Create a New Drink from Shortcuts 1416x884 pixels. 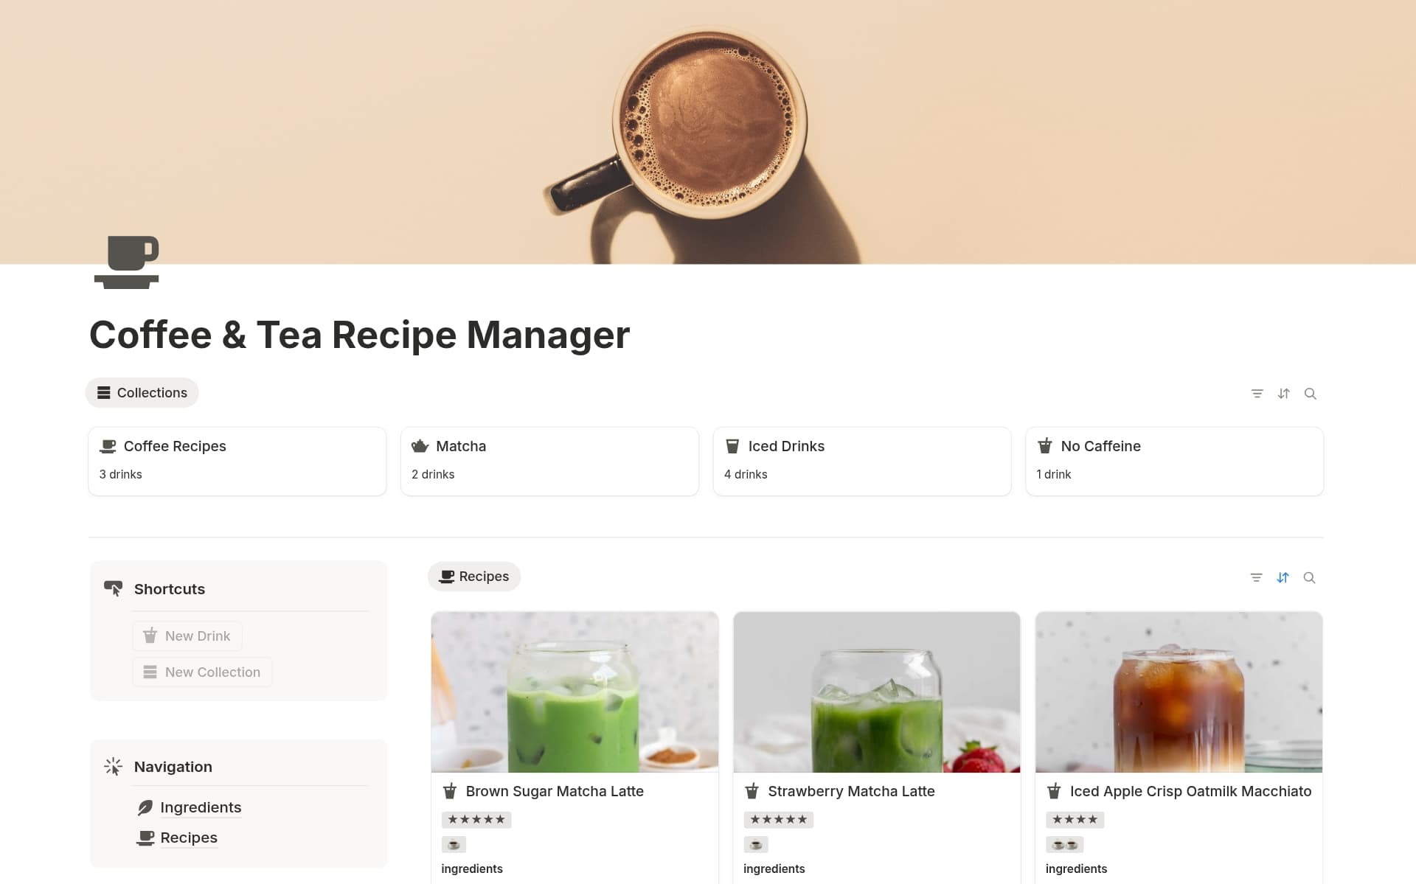point(187,636)
